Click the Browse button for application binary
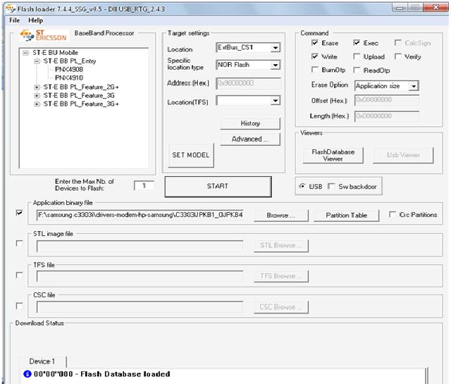 (x=281, y=216)
